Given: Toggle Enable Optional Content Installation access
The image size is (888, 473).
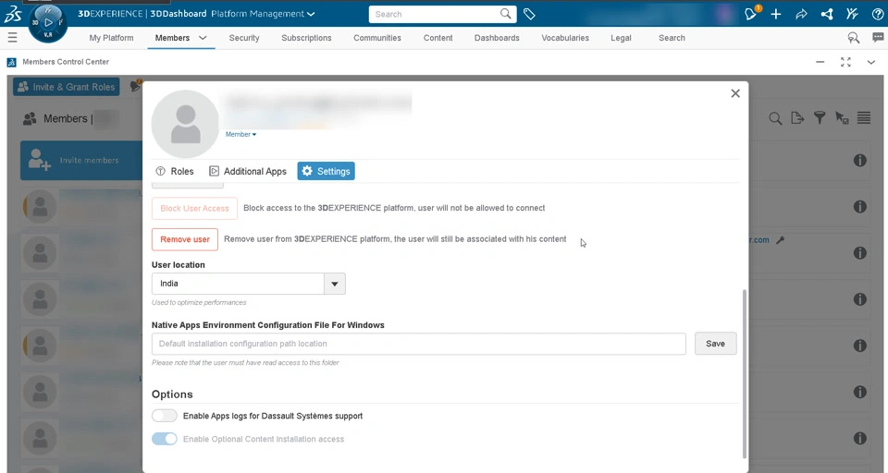Looking at the screenshot, I should [165, 439].
